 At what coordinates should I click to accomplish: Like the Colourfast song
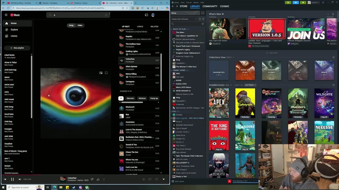[x=98, y=179]
